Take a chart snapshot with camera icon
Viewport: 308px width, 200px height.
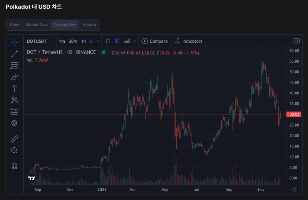(296, 41)
